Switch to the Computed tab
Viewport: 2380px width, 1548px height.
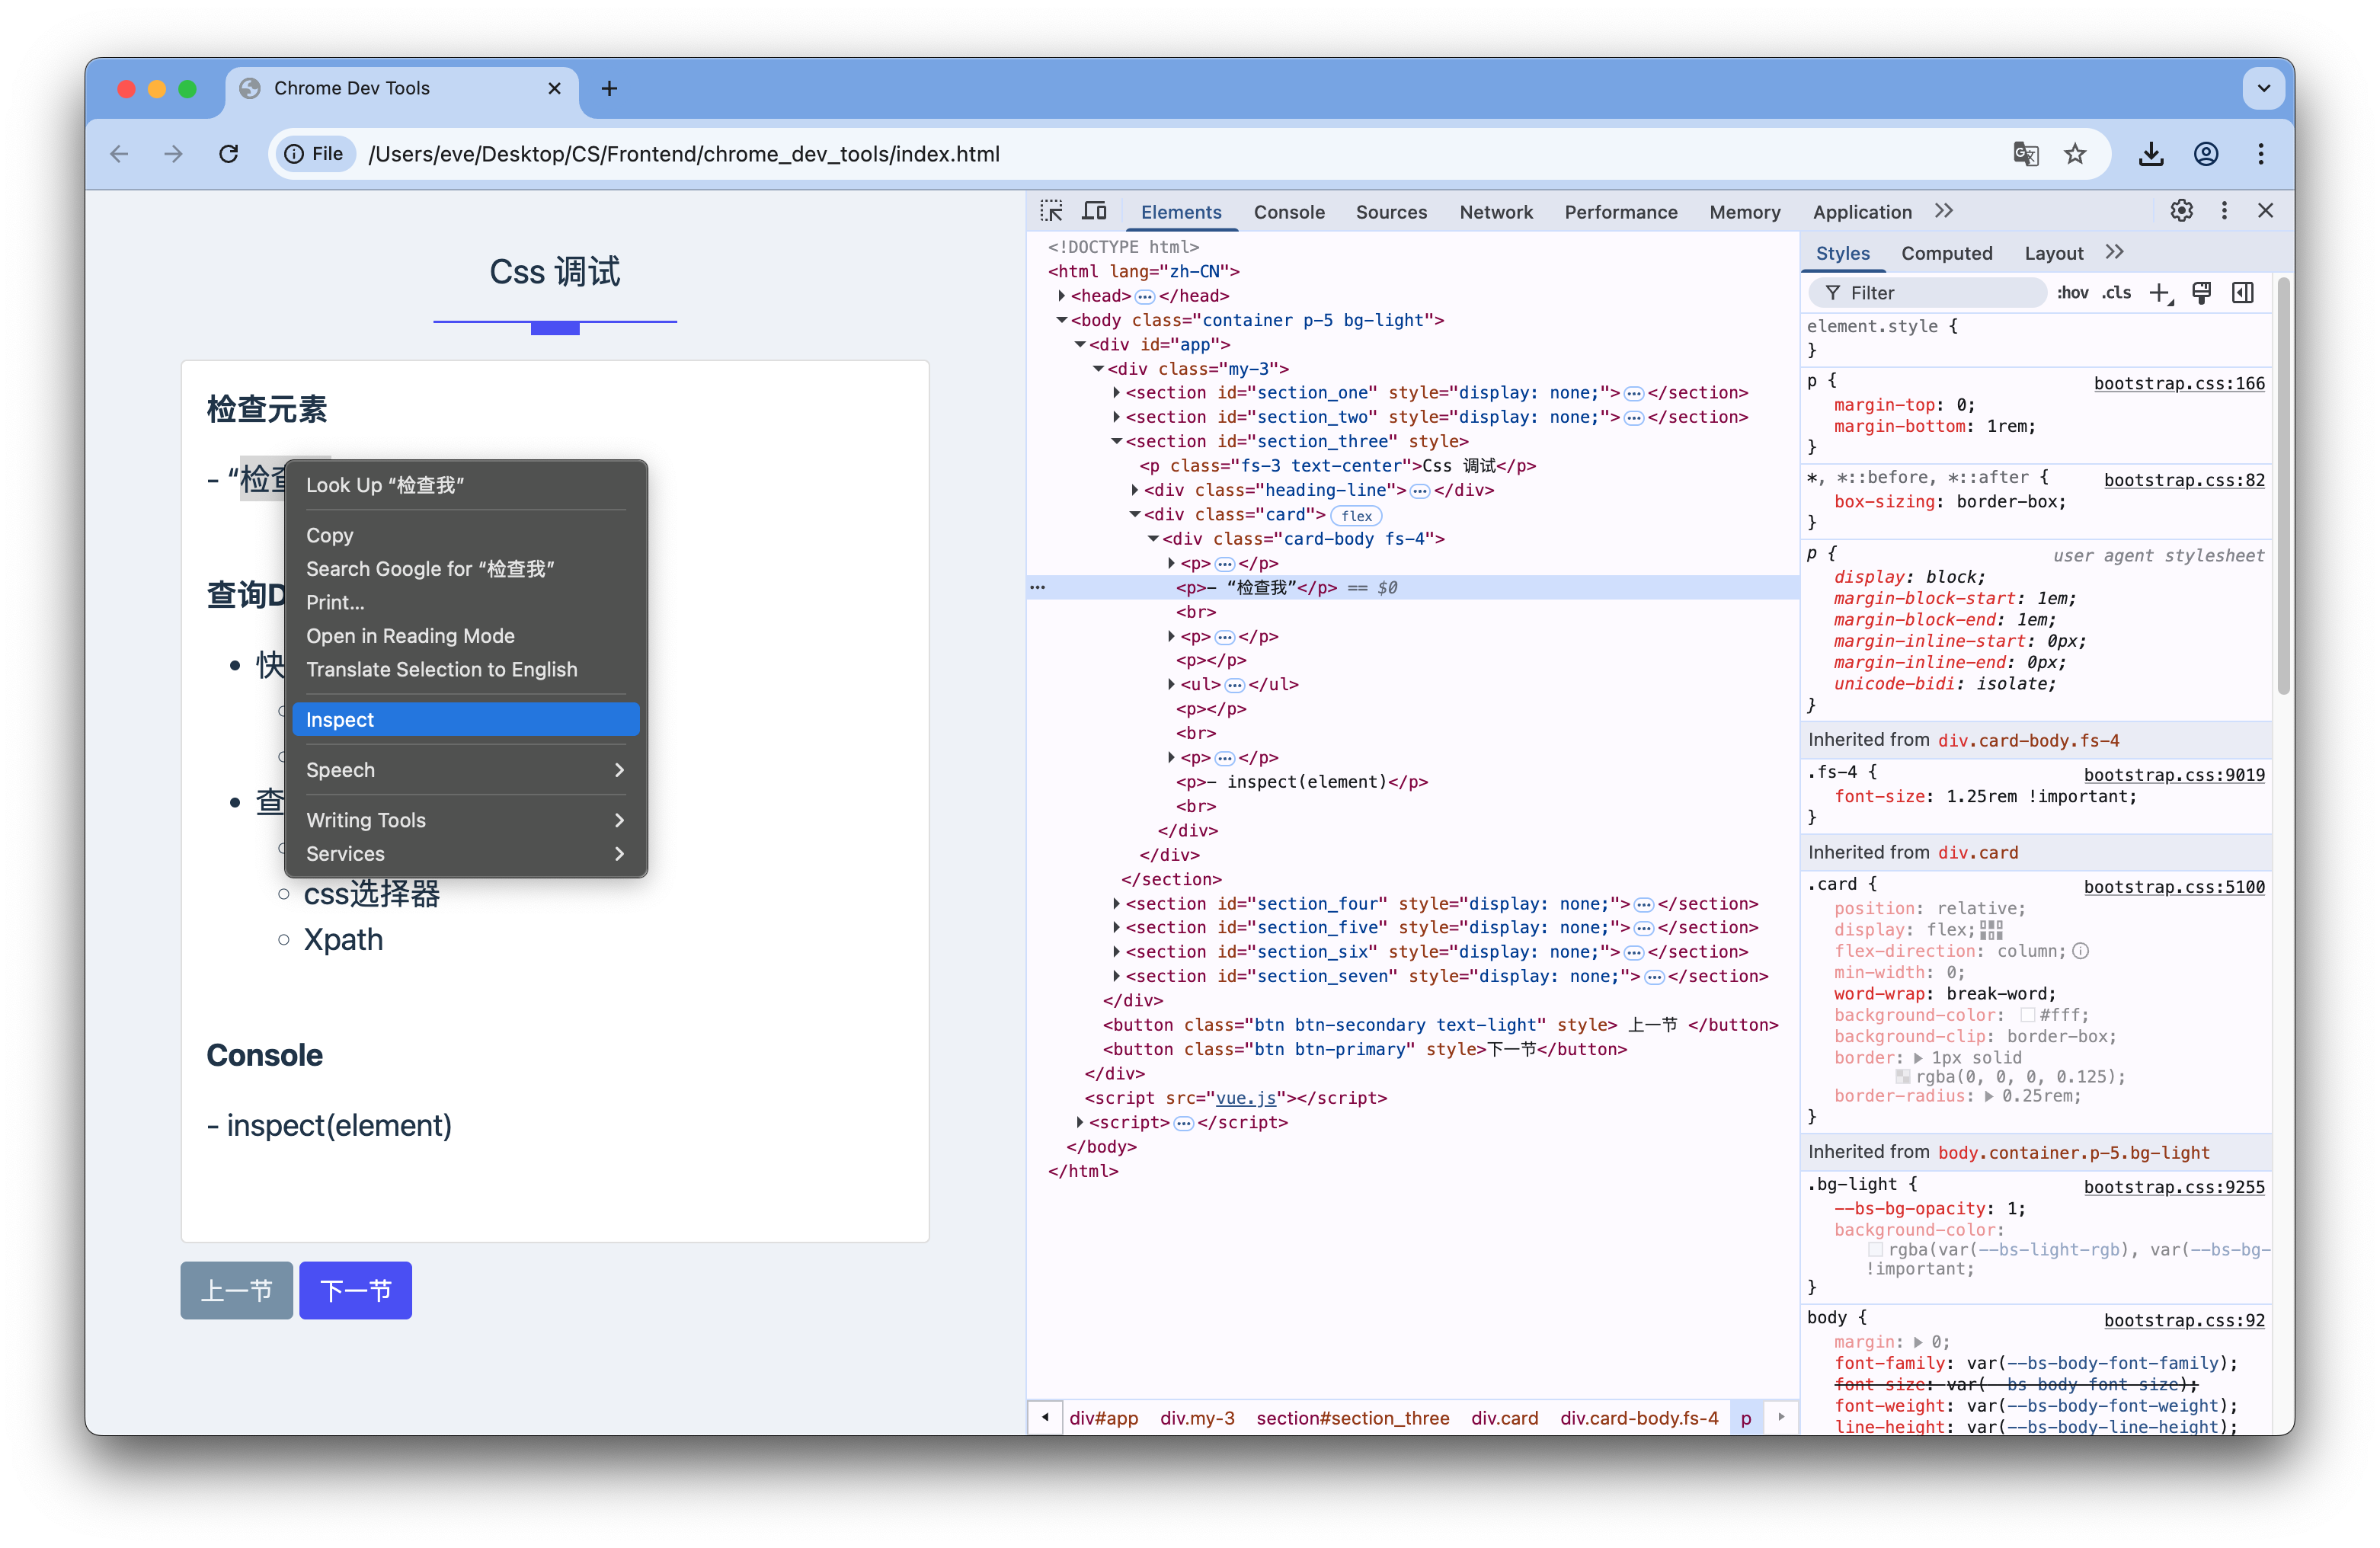(x=1947, y=253)
